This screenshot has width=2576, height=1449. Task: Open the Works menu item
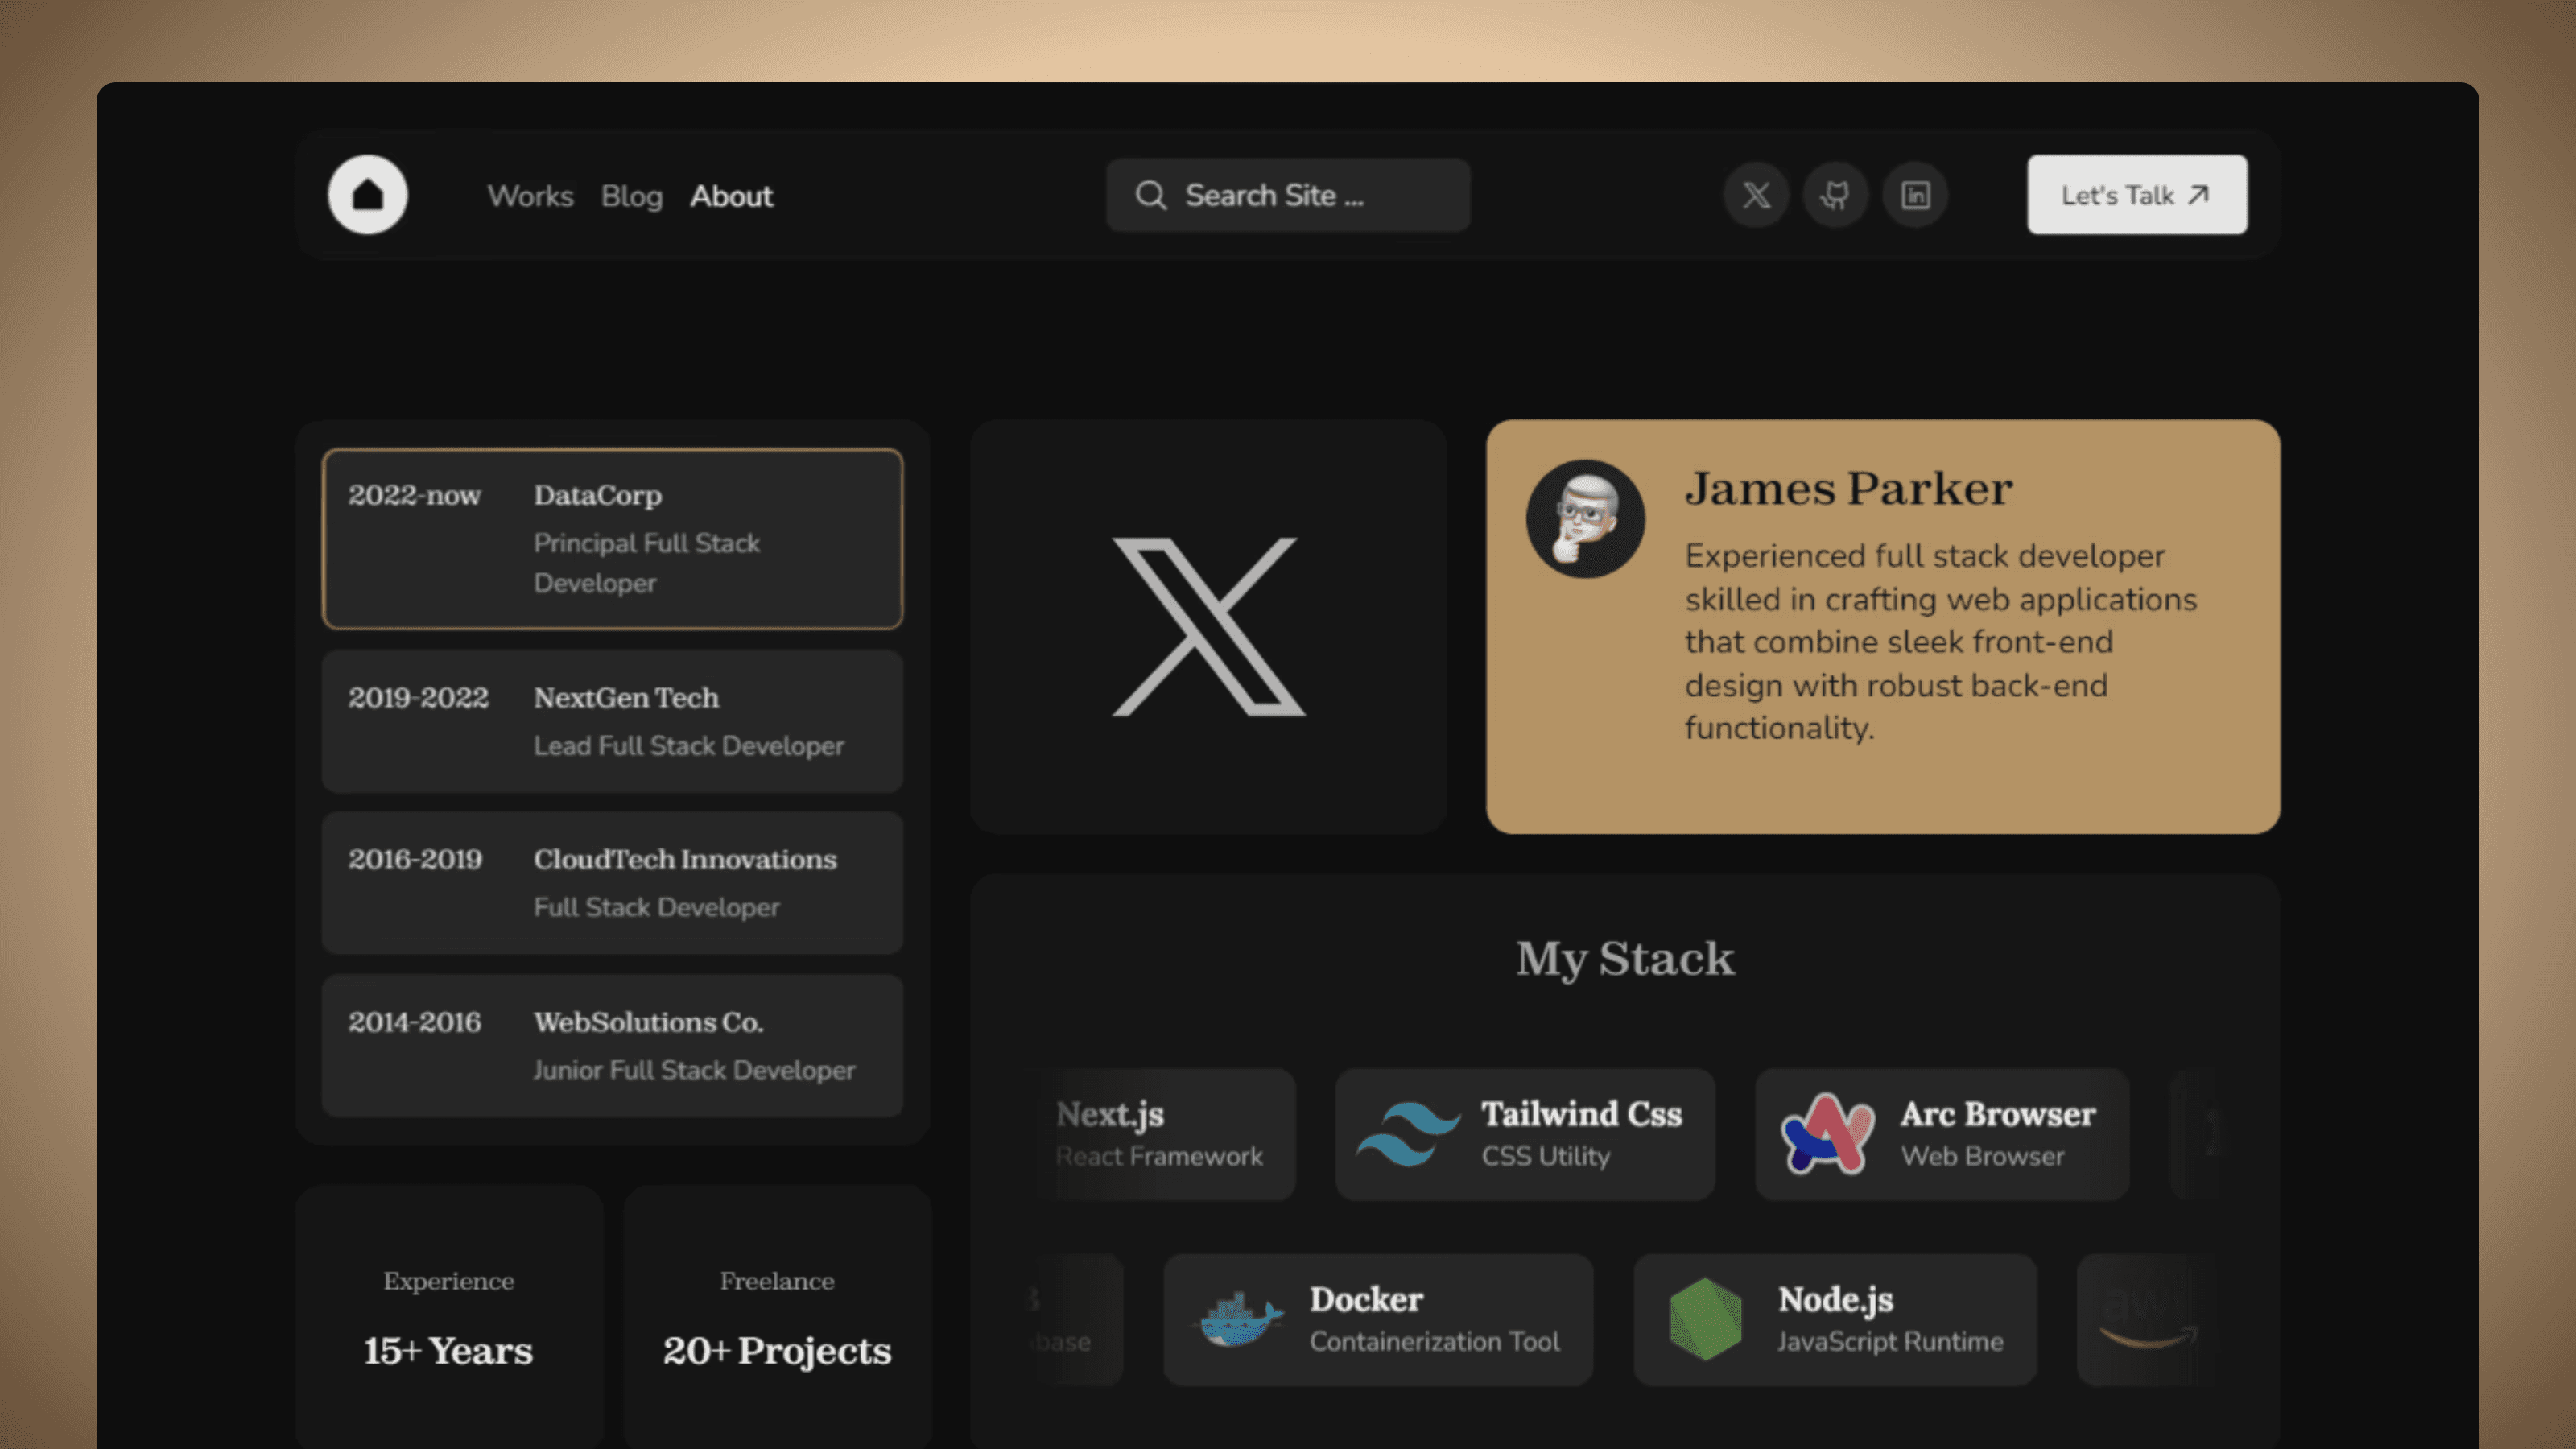coord(530,196)
